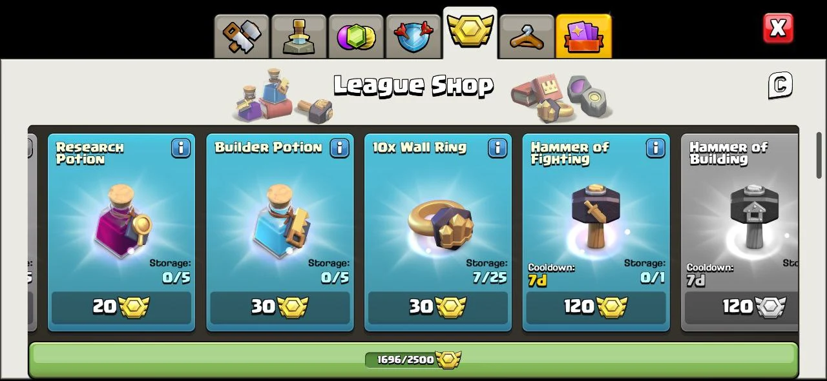Buy Research Potion for 20 medals
827x381 pixels.
click(x=121, y=307)
